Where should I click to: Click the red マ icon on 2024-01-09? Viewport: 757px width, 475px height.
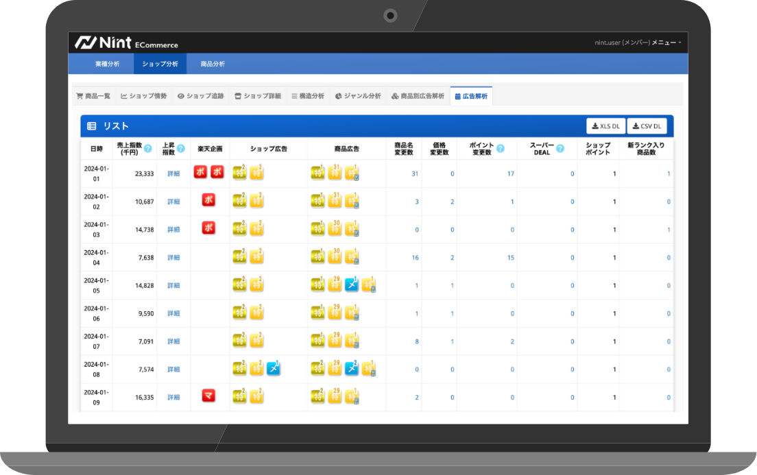(x=208, y=395)
